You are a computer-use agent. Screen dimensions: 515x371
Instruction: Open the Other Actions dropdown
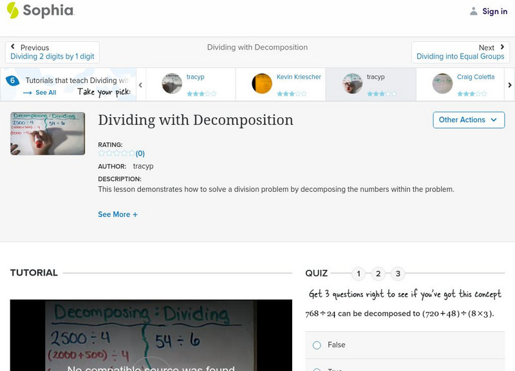pos(467,120)
